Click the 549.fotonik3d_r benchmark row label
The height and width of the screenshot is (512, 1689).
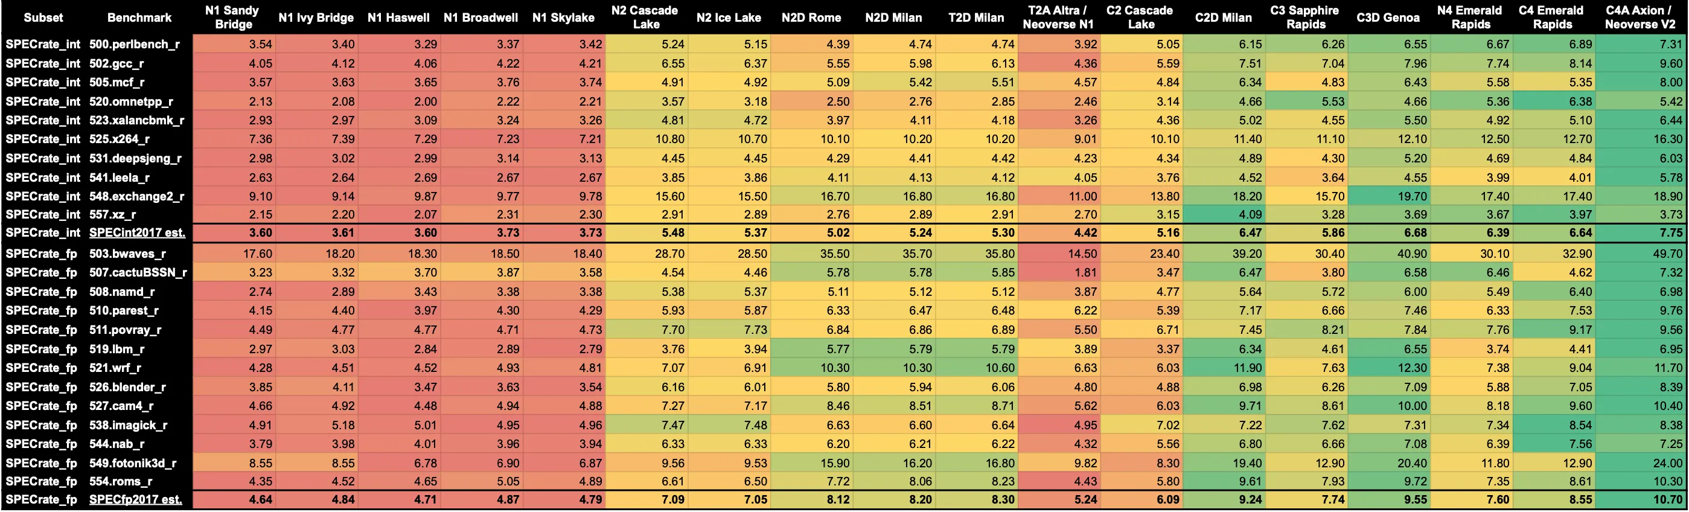(x=132, y=463)
